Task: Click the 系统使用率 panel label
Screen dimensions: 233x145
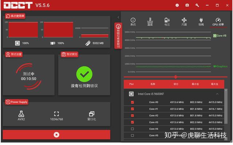Action: (15, 16)
